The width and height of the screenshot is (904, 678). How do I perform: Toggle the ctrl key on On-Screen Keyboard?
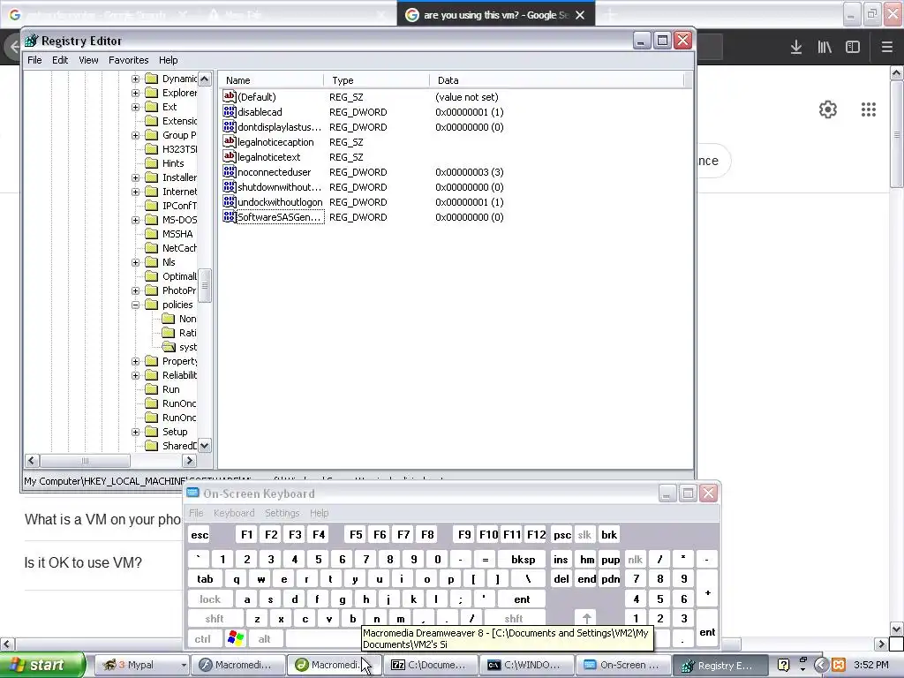pyautogui.click(x=203, y=639)
